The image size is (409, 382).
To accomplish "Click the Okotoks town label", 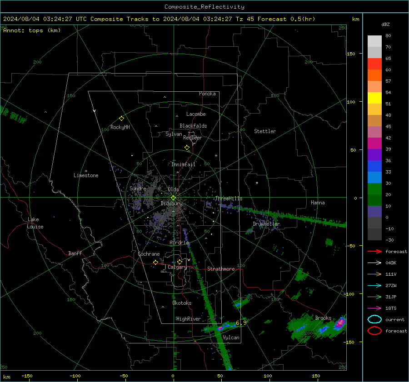I will (182, 303).
